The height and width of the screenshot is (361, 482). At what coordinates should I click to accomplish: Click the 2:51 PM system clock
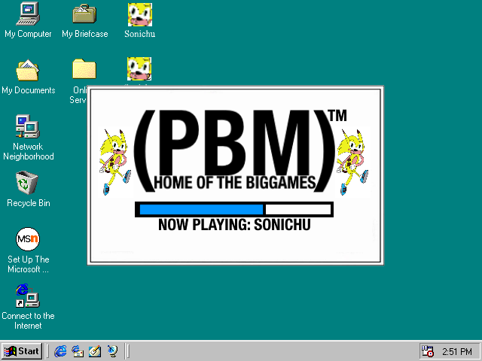[457, 351]
